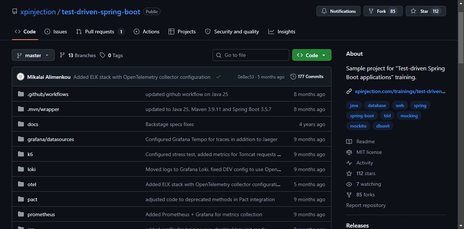The width and height of the screenshot is (464, 229).
Task: Click the magnifier icon in Go to file
Action: pos(219,55)
